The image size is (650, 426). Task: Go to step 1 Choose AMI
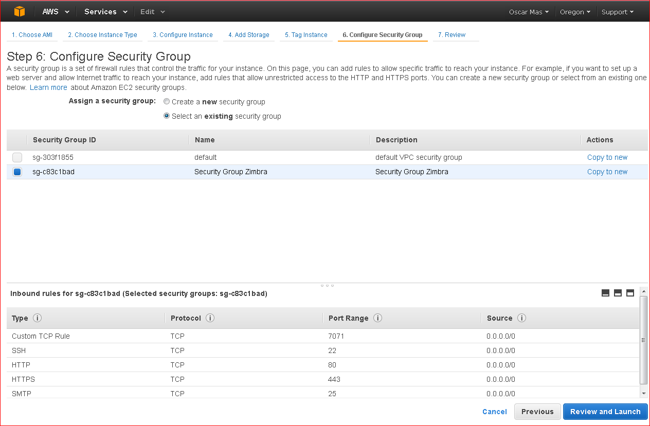point(32,35)
